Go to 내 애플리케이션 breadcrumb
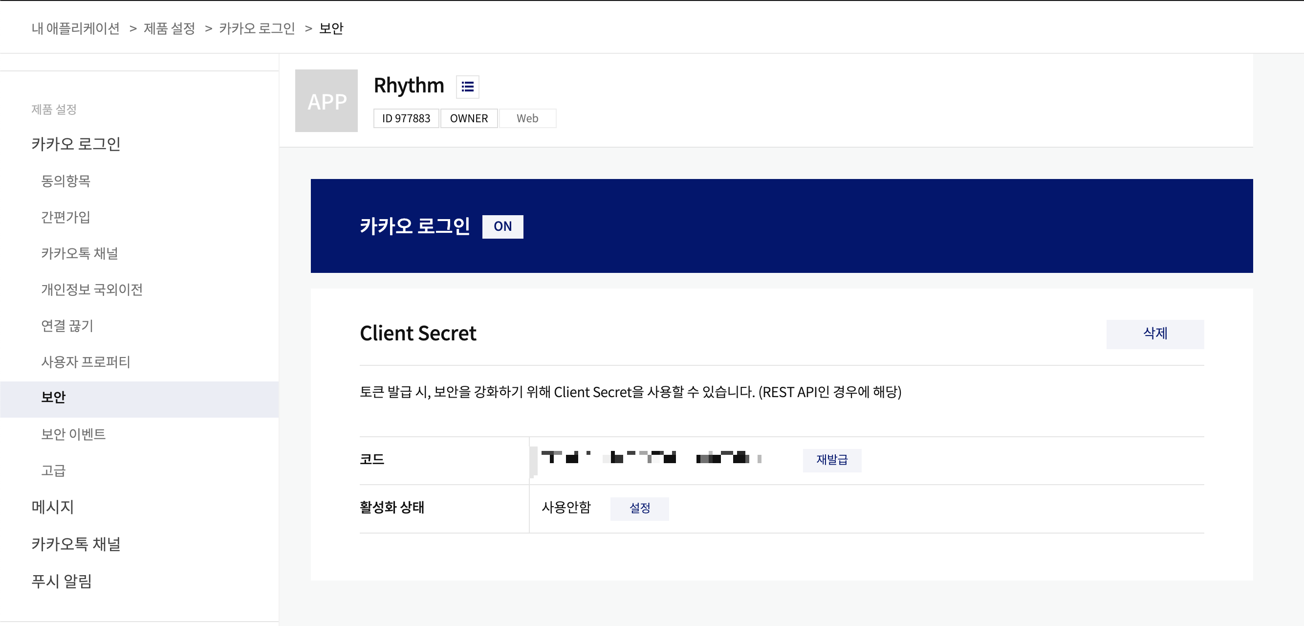This screenshot has width=1304, height=626. [75, 28]
